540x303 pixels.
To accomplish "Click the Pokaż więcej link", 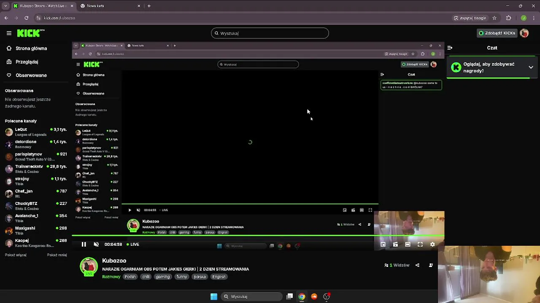I will click(16, 255).
